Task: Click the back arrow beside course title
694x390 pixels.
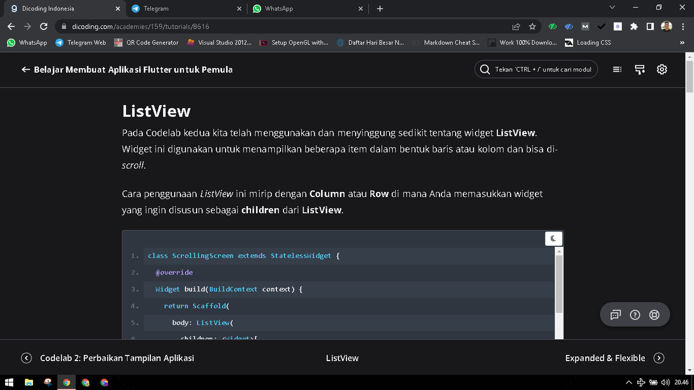Action: pos(25,69)
